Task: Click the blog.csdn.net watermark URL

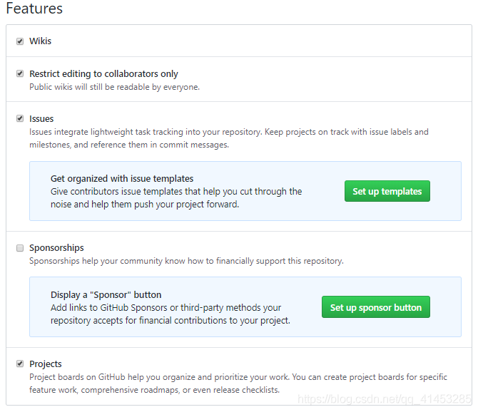Action: [x=384, y=400]
